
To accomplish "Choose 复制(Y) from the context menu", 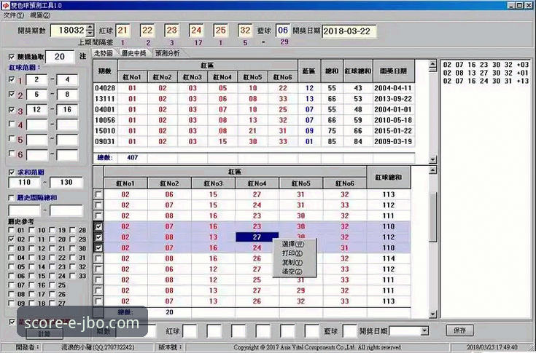I will (x=293, y=263).
